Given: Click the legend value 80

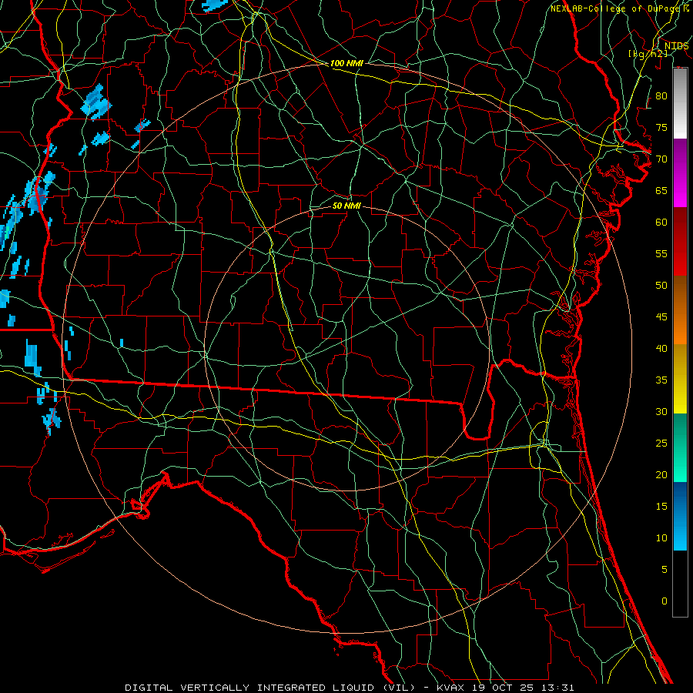Looking at the screenshot, I should pos(661,96).
